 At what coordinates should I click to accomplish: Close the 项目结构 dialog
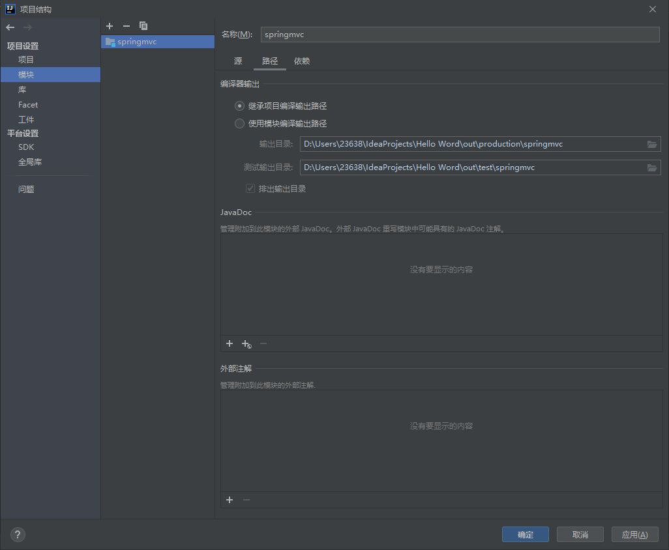[x=652, y=9]
